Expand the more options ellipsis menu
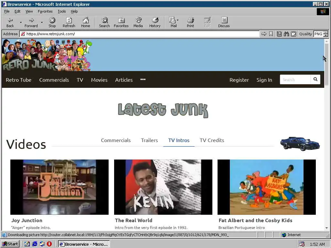Screen dimensions: 331x248 (x=143, y=79)
